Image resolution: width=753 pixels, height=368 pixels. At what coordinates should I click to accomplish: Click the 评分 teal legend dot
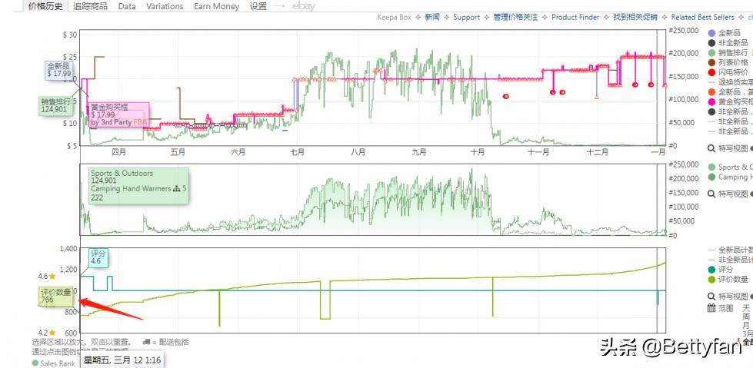[711, 270]
